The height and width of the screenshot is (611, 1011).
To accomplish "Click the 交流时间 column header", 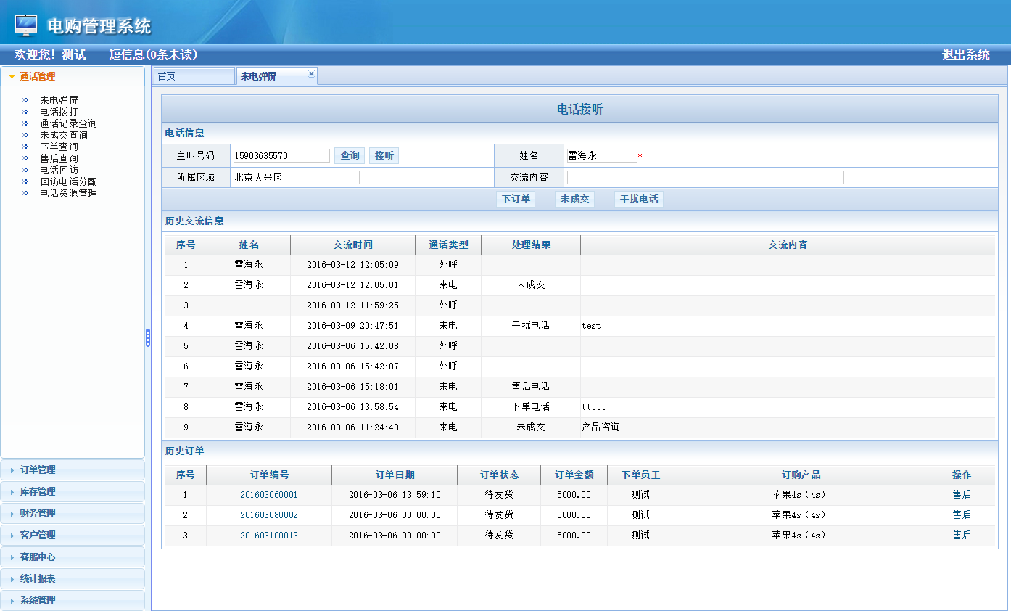I will [353, 245].
